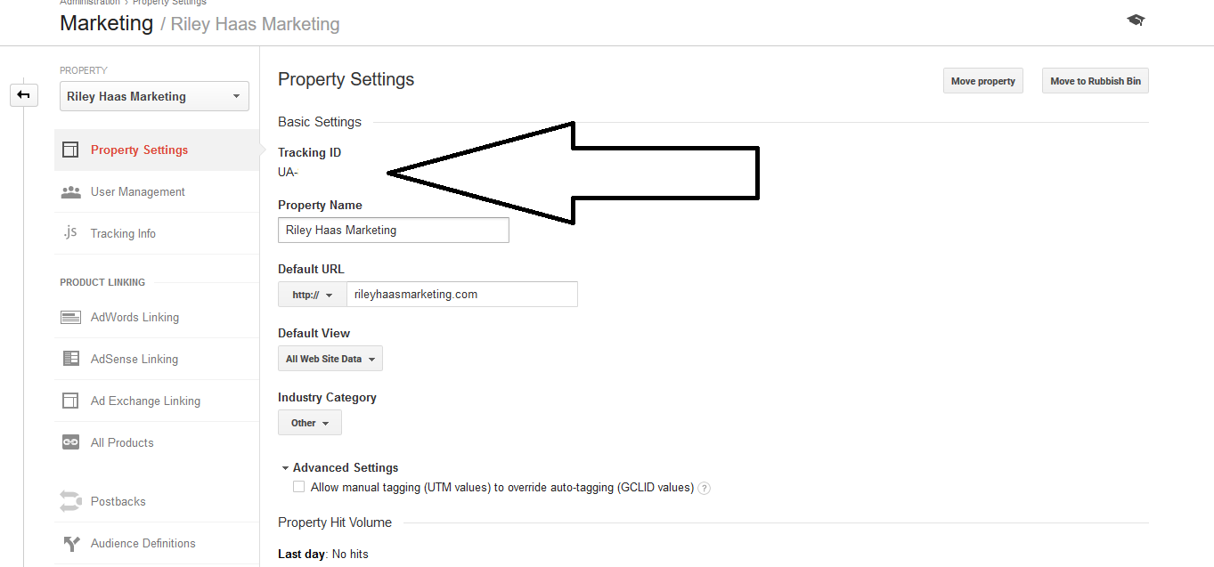Open the graduation cap education icon
Viewport: 1214px width, 567px height.
point(1136,20)
